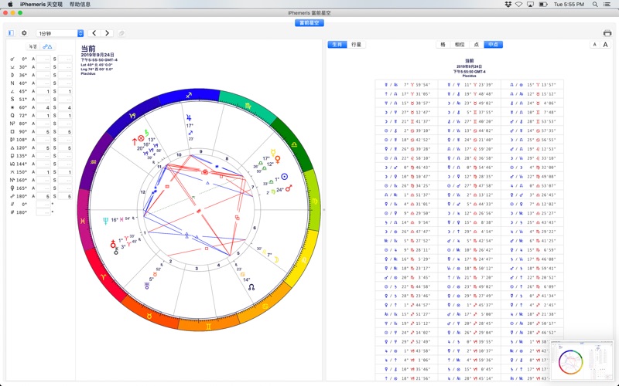The width and height of the screenshot is (619, 386).
Task: Switch to the 相位 tab
Action: (x=460, y=45)
